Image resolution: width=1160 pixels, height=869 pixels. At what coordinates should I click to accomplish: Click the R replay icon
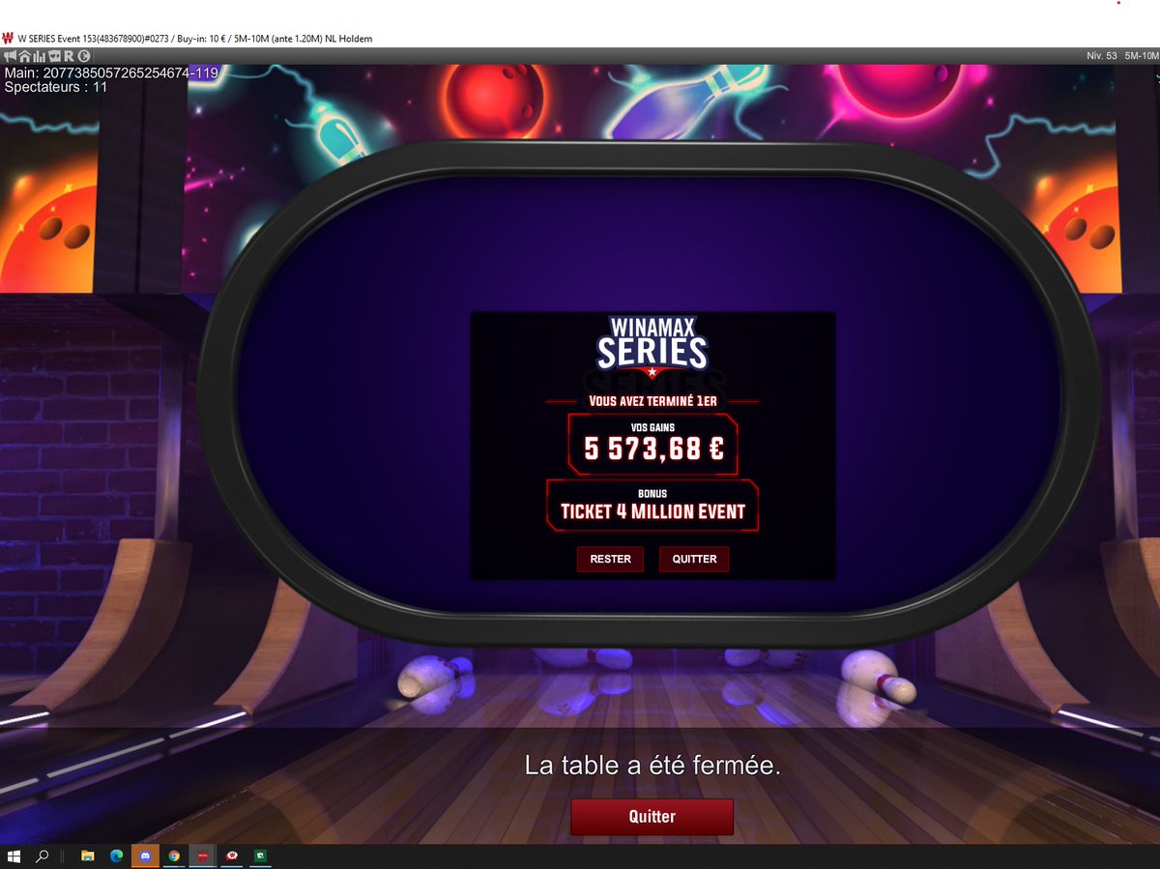(x=69, y=56)
